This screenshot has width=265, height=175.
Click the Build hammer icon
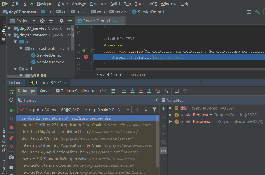tap(257, 12)
